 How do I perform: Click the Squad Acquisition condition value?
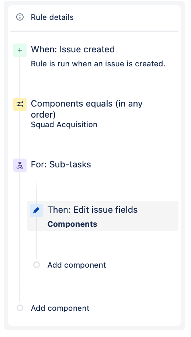click(64, 125)
